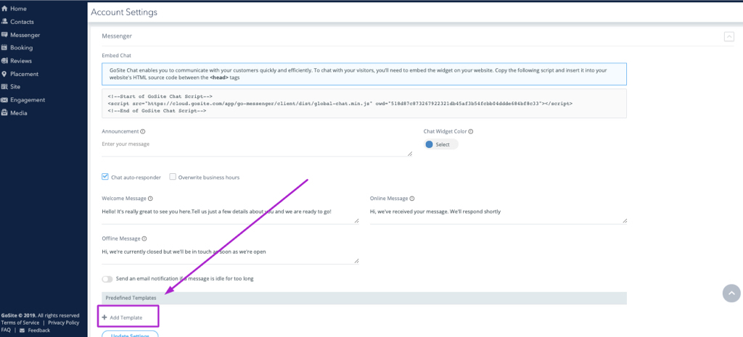Click the Account Settings page title
The width and height of the screenshot is (743, 337).
(x=124, y=12)
